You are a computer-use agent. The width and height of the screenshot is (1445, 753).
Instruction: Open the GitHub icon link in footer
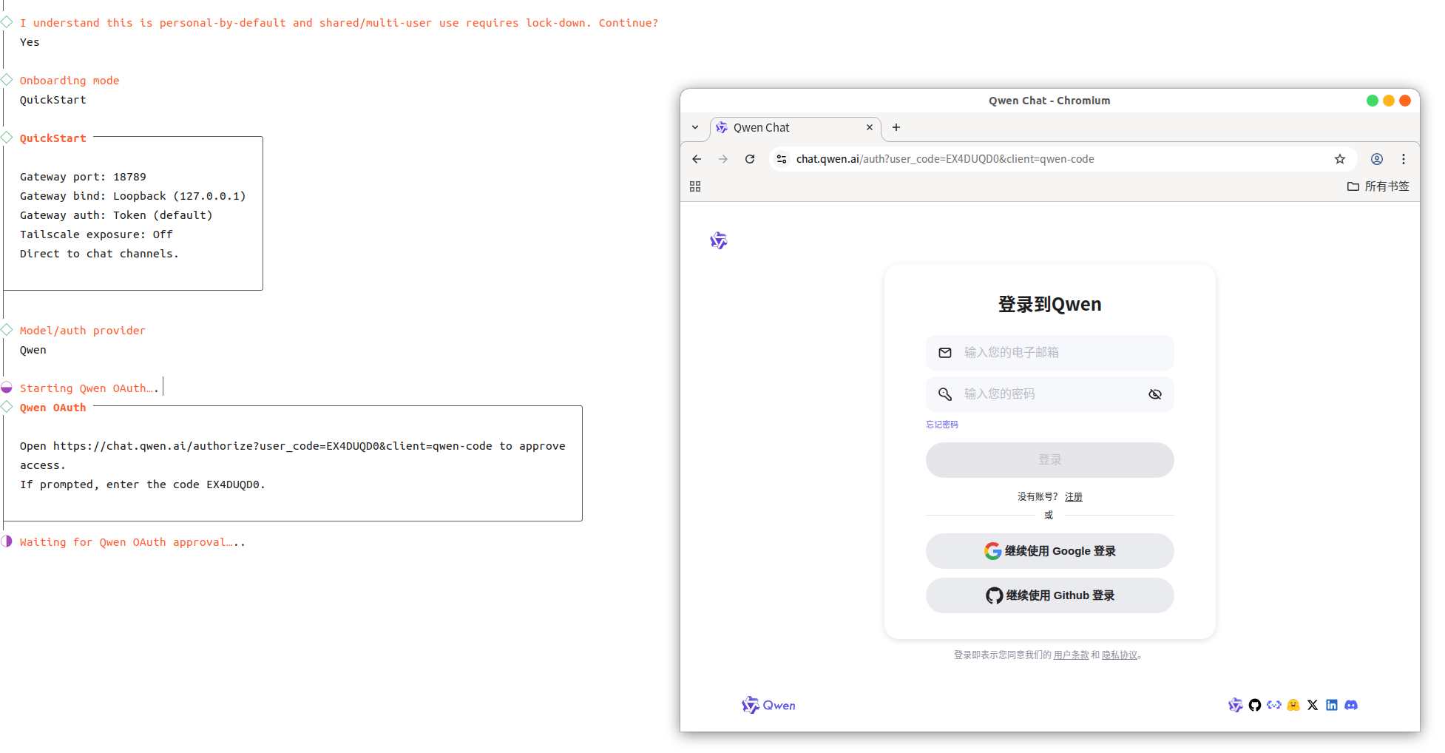(1254, 705)
